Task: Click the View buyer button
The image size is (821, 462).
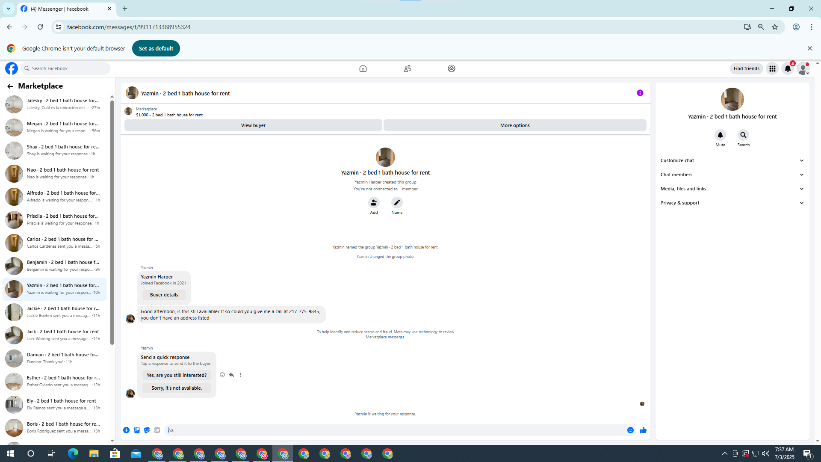Action: click(x=253, y=125)
